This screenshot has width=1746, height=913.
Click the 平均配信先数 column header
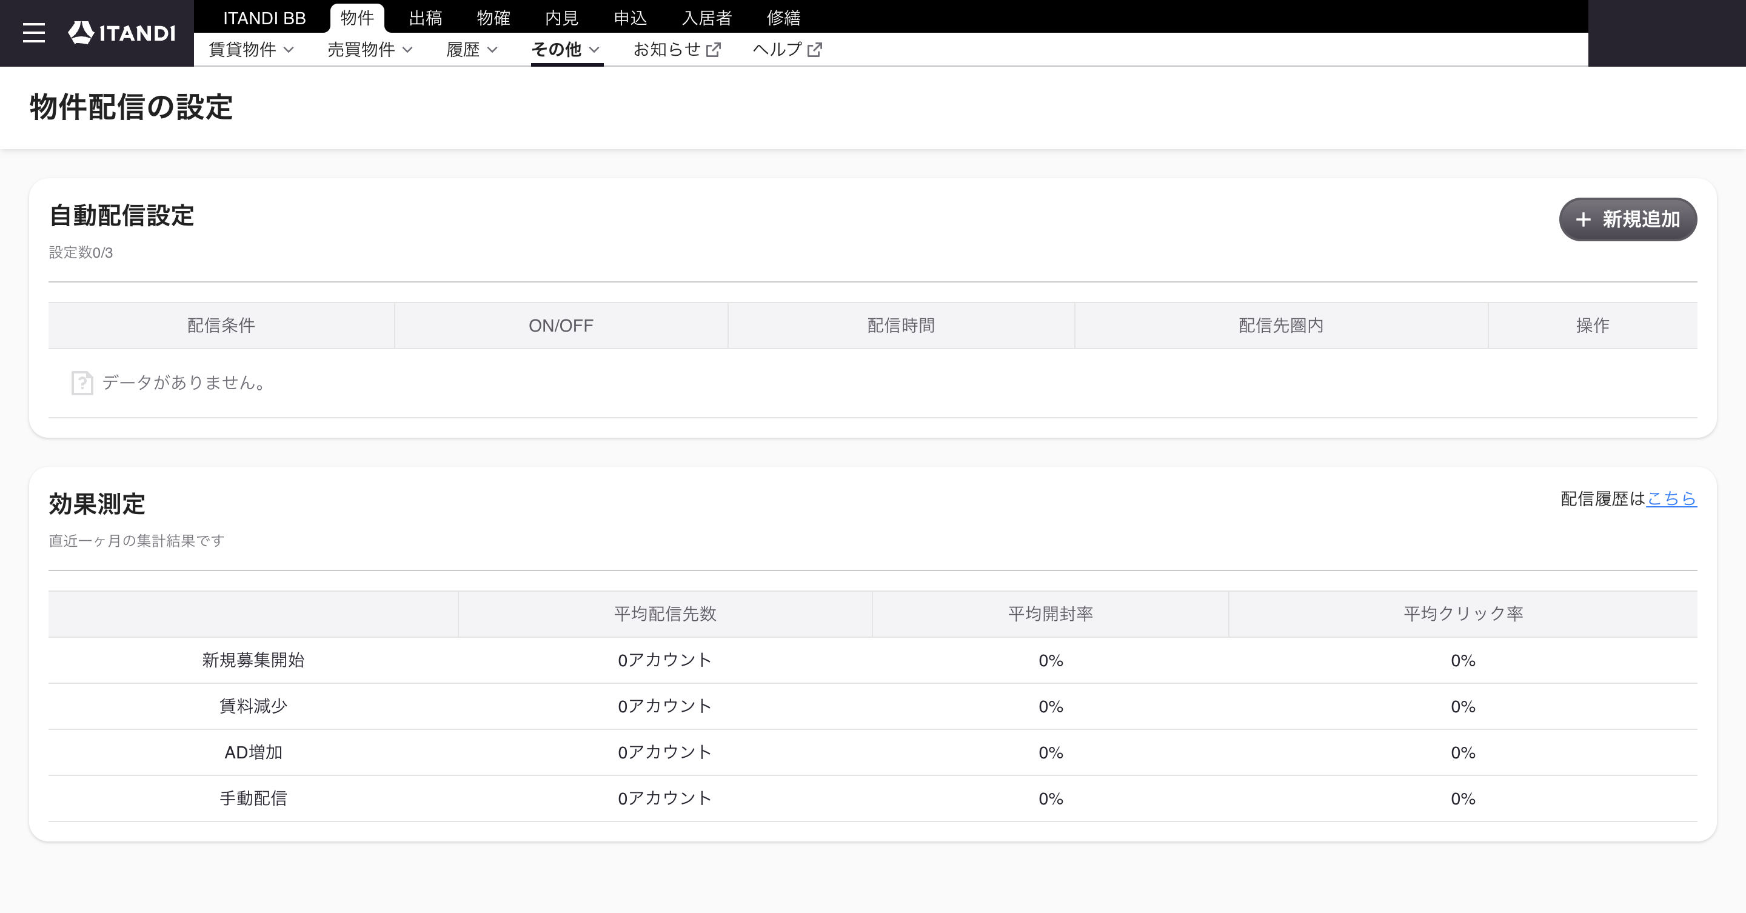coord(665,614)
